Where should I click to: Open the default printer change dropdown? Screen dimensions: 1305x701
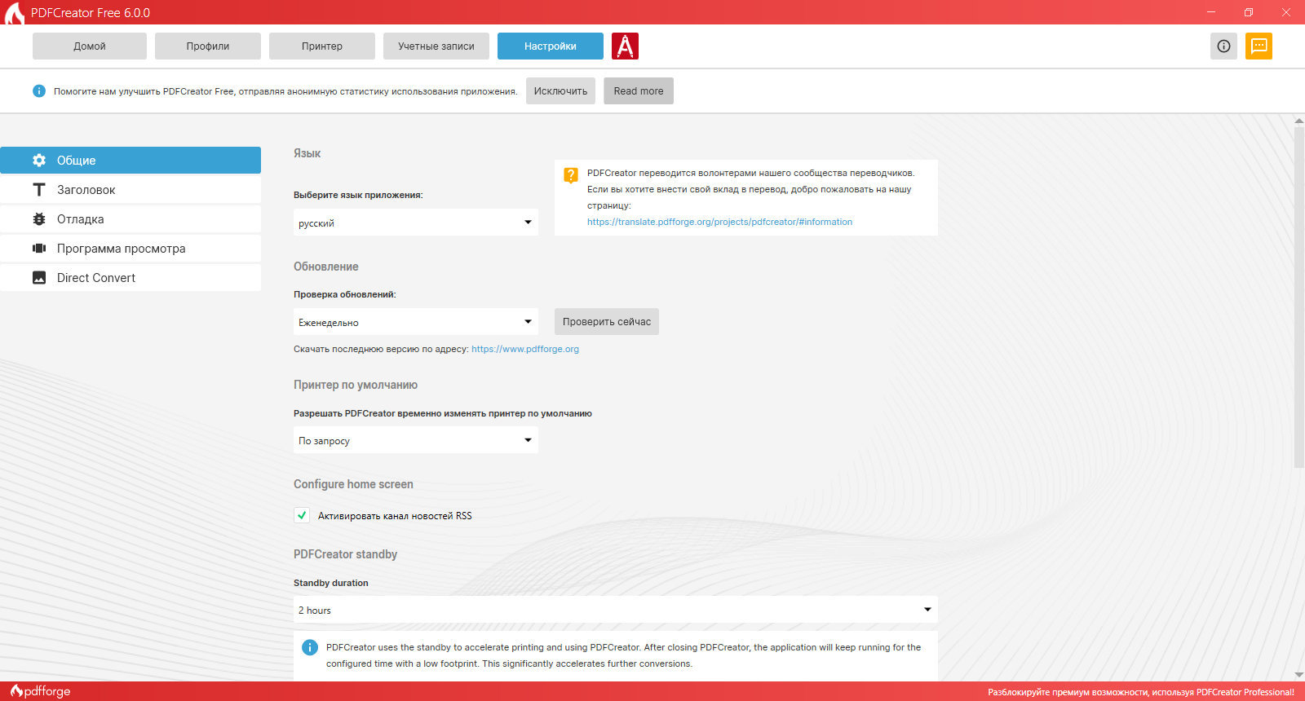click(x=416, y=440)
